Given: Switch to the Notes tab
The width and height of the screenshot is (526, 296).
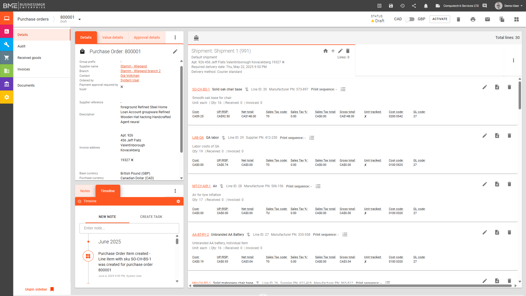Looking at the screenshot, I should 85,191.
